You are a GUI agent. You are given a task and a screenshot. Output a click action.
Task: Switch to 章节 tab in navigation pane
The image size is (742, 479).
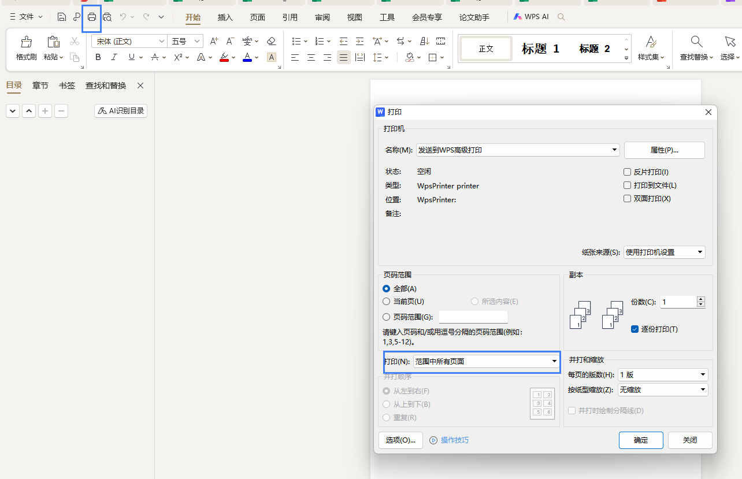click(x=40, y=86)
